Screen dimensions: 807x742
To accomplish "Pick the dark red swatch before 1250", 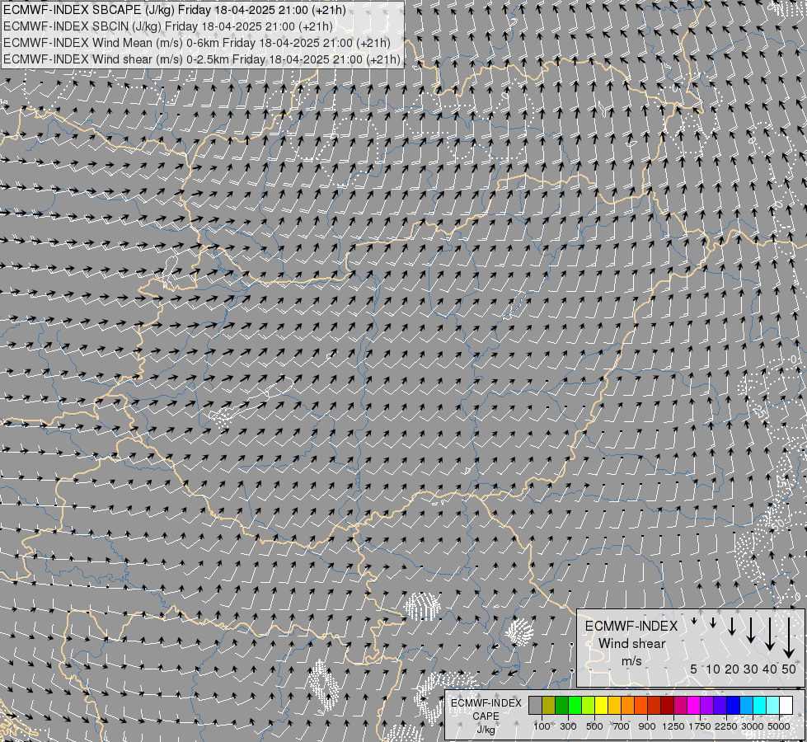I will (668, 706).
